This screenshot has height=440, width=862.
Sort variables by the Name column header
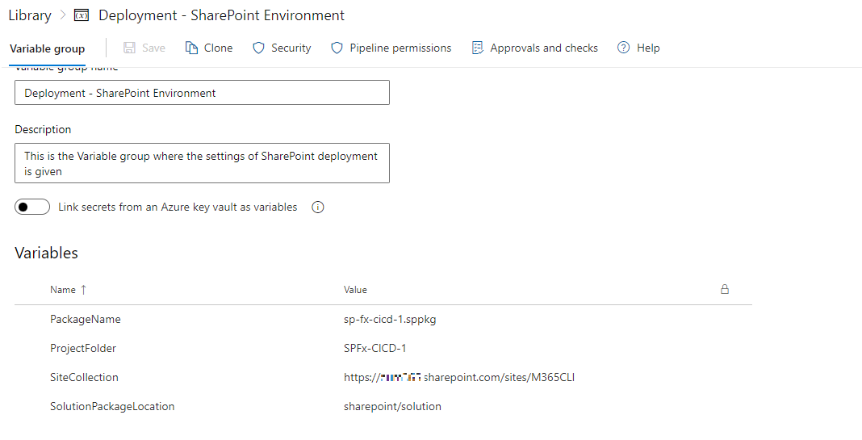[63, 290]
